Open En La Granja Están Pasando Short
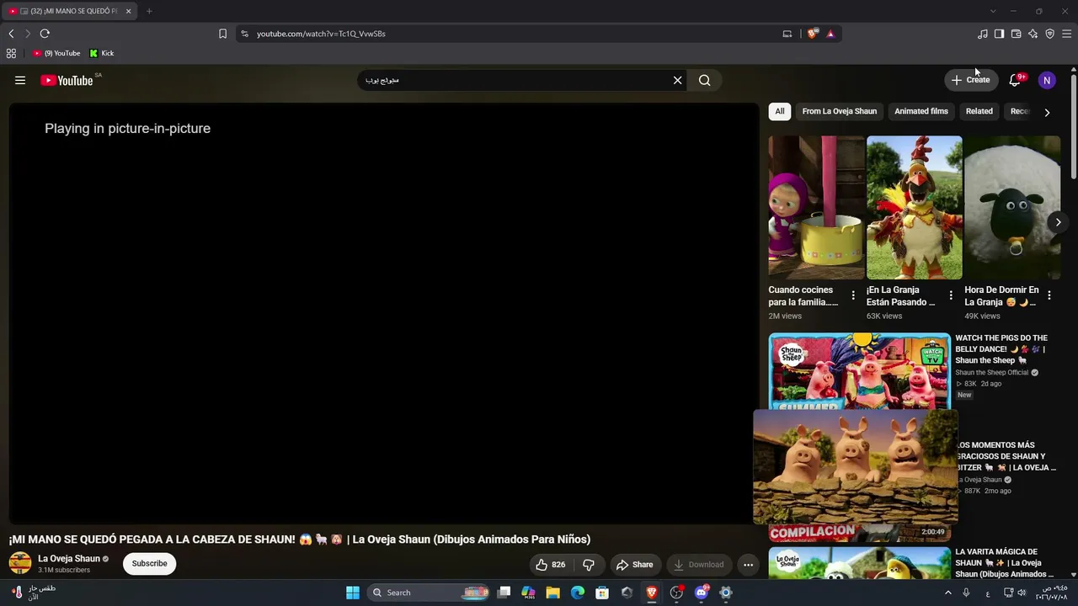This screenshot has width=1078, height=606. 914,208
